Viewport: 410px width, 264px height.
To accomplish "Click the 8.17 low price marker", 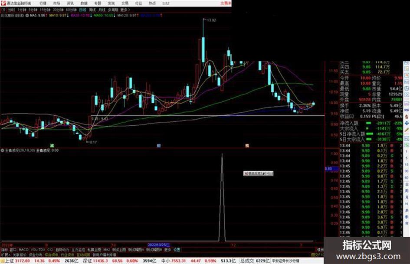I will coord(93,142).
